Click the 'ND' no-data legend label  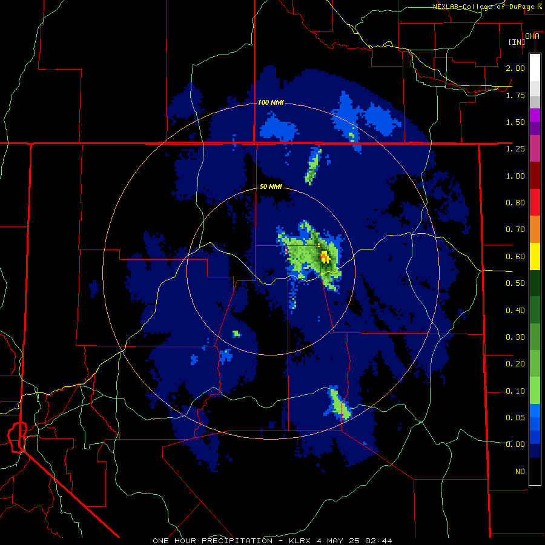(520, 472)
